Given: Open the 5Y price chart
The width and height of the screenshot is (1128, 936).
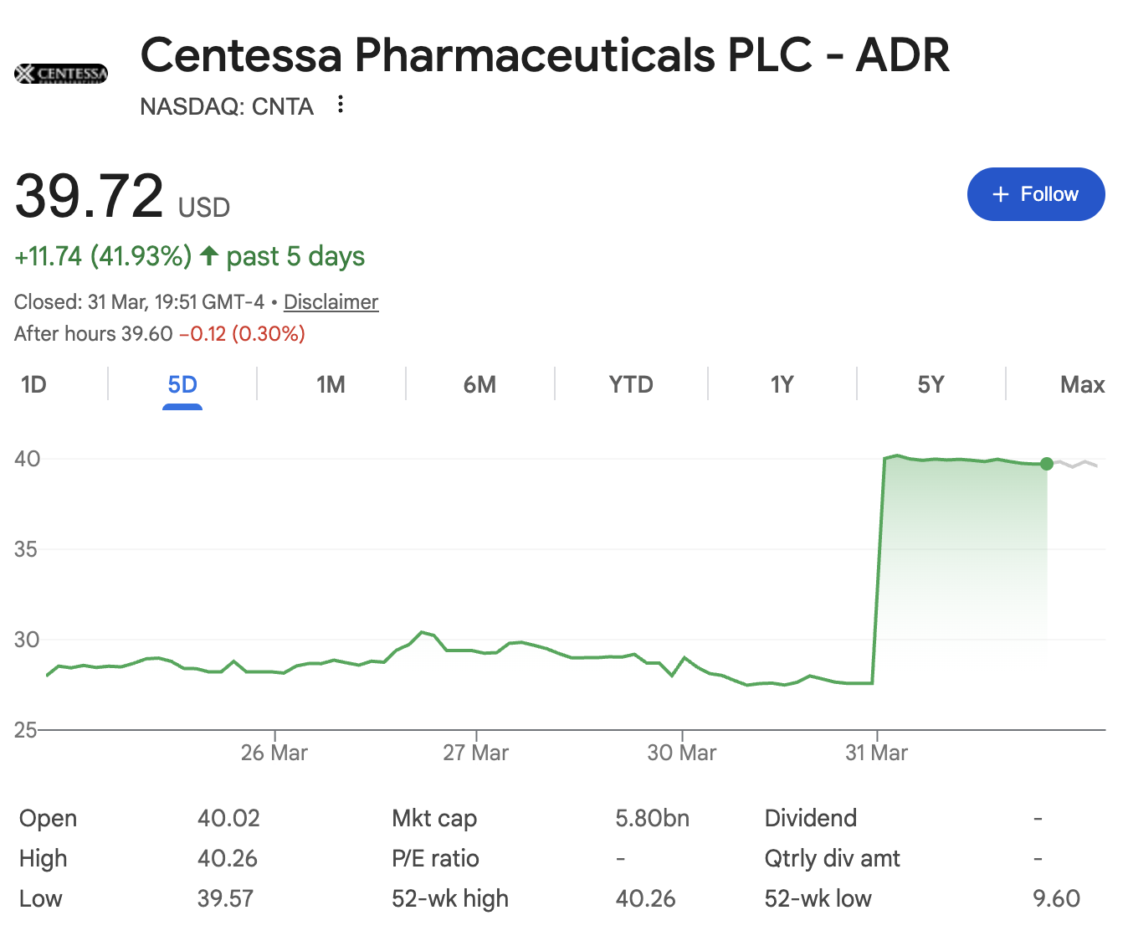Looking at the screenshot, I should pyautogui.click(x=931, y=384).
